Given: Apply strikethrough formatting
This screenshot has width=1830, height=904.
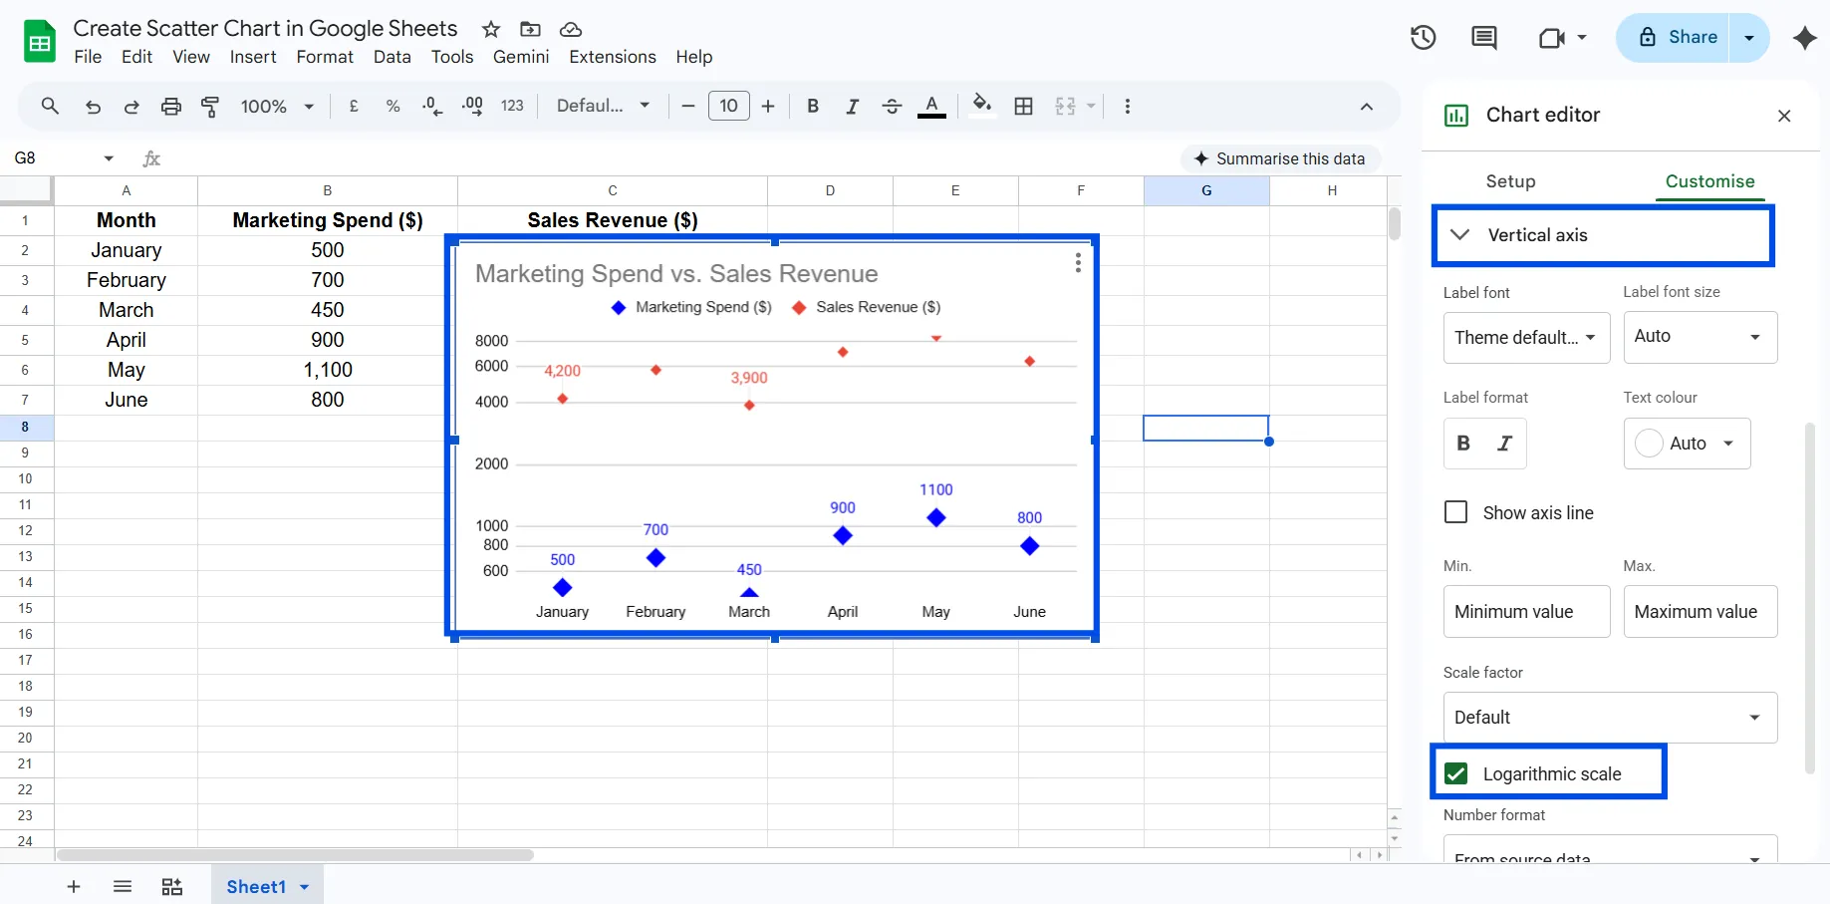Looking at the screenshot, I should pyautogui.click(x=892, y=106).
